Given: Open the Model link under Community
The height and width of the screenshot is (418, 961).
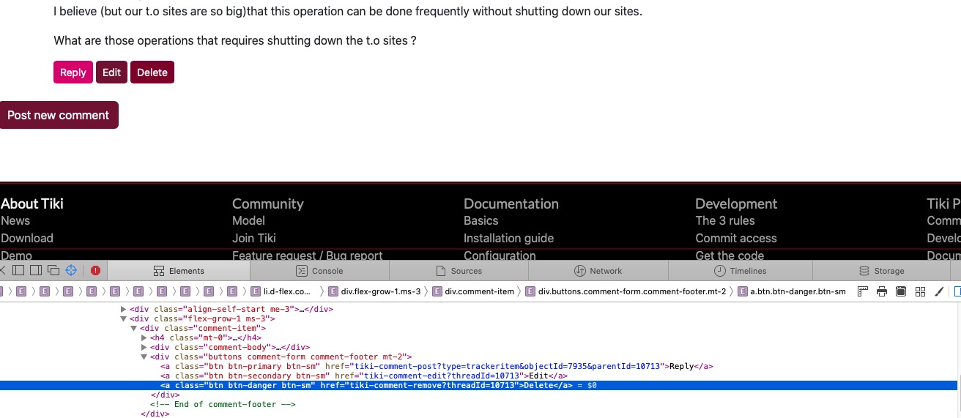Looking at the screenshot, I should (x=248, y=220).
